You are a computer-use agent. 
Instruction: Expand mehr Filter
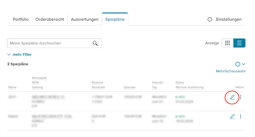(x=19, y=55)
